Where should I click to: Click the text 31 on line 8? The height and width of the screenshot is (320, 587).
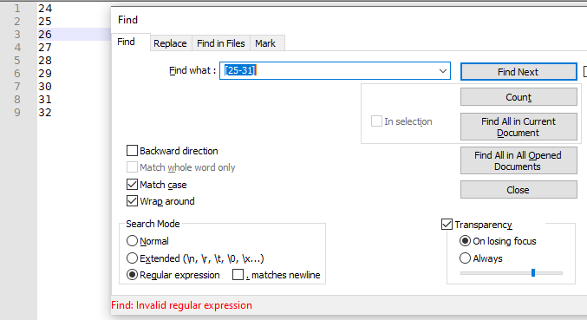click(45, 100)
